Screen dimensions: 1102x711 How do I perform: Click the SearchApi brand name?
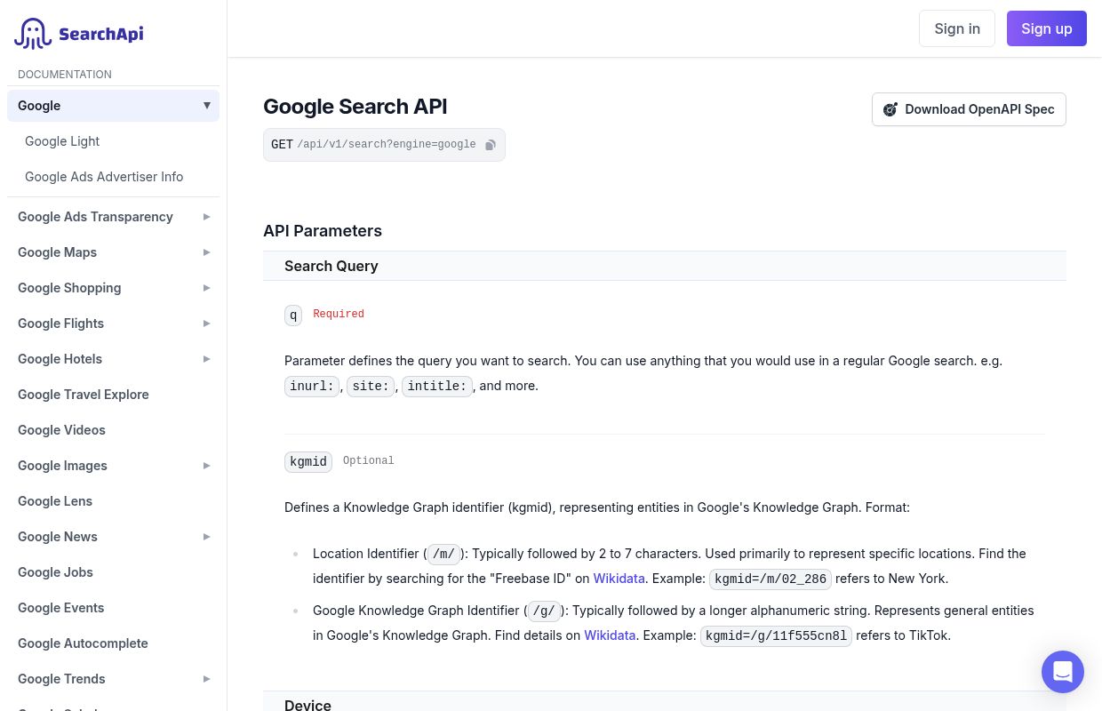tap(100, 34)
